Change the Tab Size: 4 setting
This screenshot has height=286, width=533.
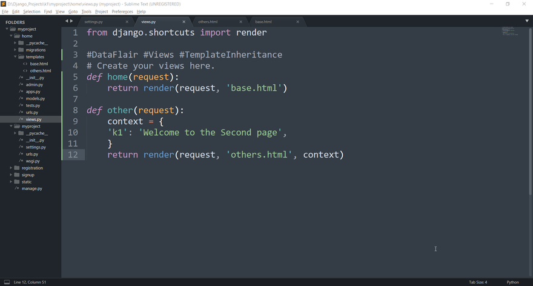(x=477, y=282)
